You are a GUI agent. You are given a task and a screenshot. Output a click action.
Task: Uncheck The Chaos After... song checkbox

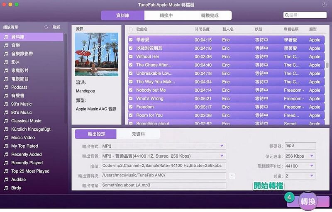pos(131,65)
